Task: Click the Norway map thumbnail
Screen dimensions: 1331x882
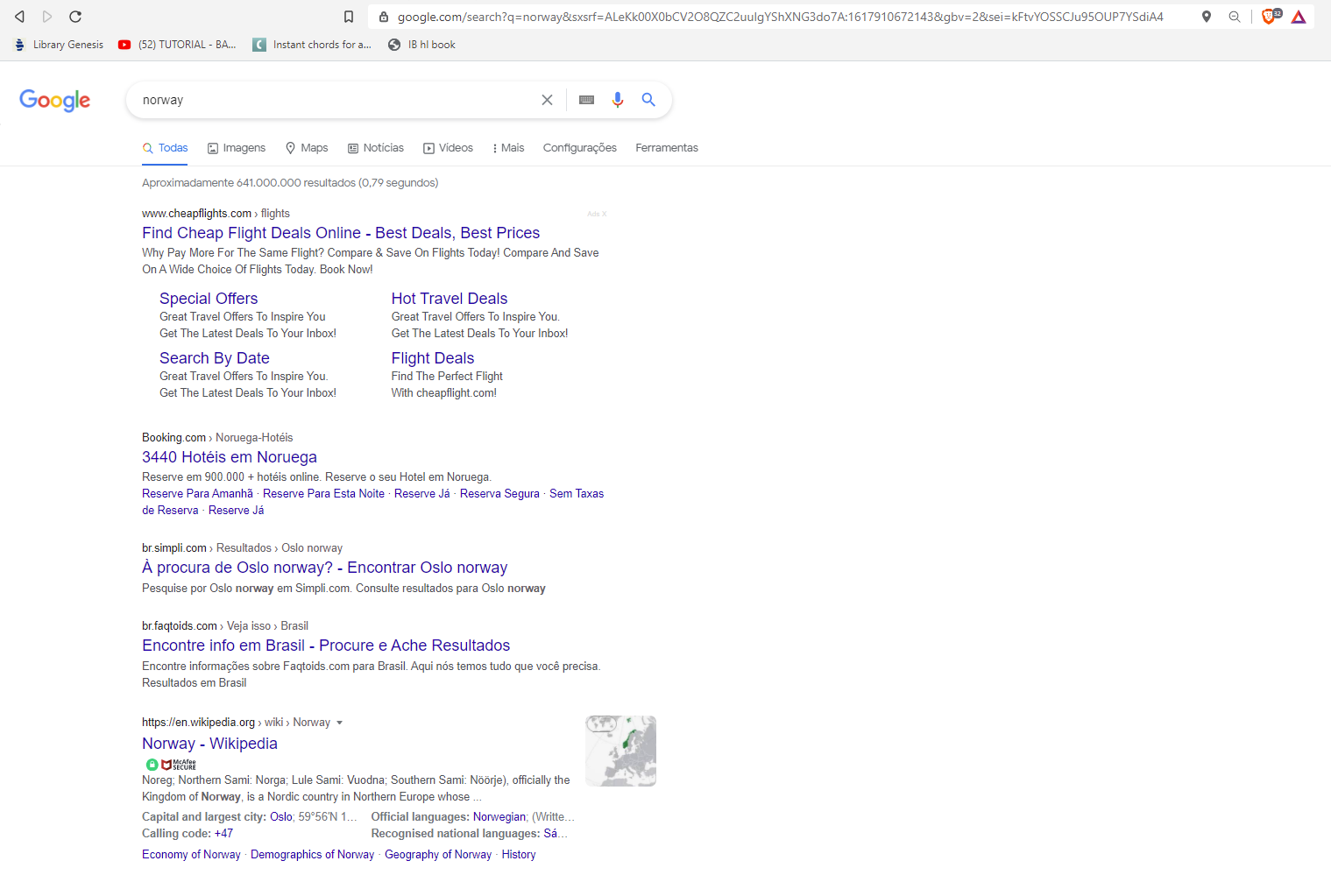Action: pos(620,751)
